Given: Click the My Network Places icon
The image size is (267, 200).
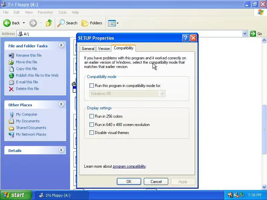Looking at the screenshot, I should 11,134.
